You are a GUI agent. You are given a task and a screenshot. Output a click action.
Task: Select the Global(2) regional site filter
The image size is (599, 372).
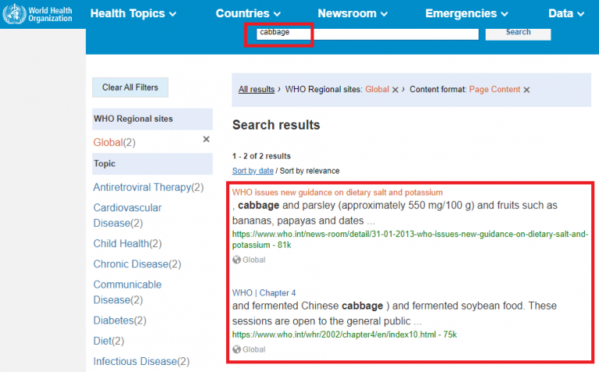pos(114,143)
